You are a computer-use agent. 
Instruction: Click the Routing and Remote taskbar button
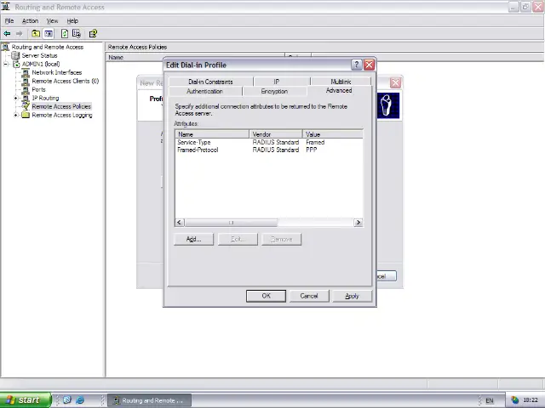tap(150, 400)
